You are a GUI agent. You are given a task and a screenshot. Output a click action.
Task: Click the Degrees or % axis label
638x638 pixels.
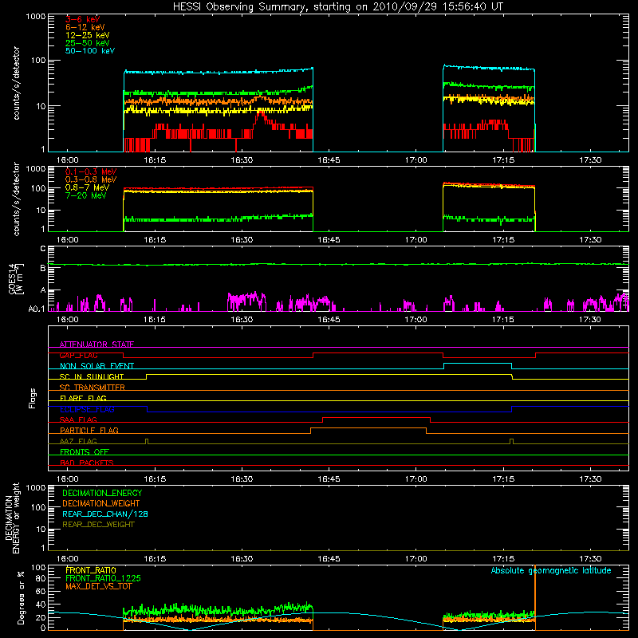[21, 597]
